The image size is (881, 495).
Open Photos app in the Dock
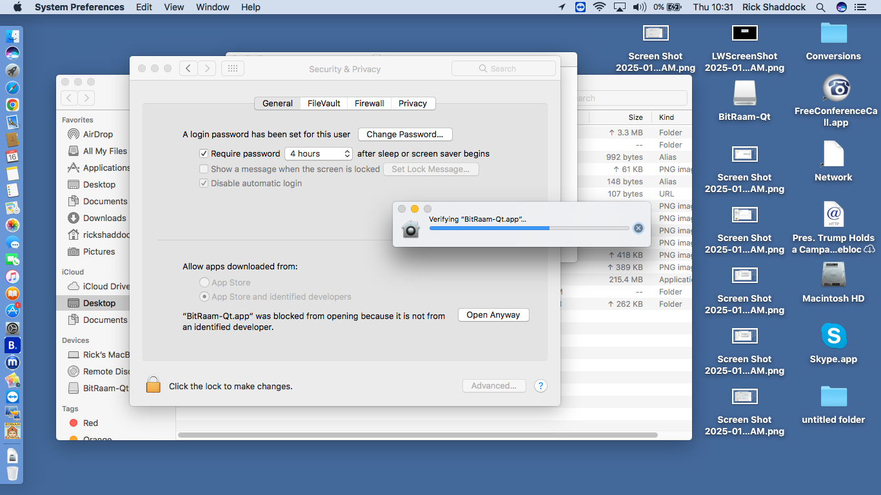12,225
